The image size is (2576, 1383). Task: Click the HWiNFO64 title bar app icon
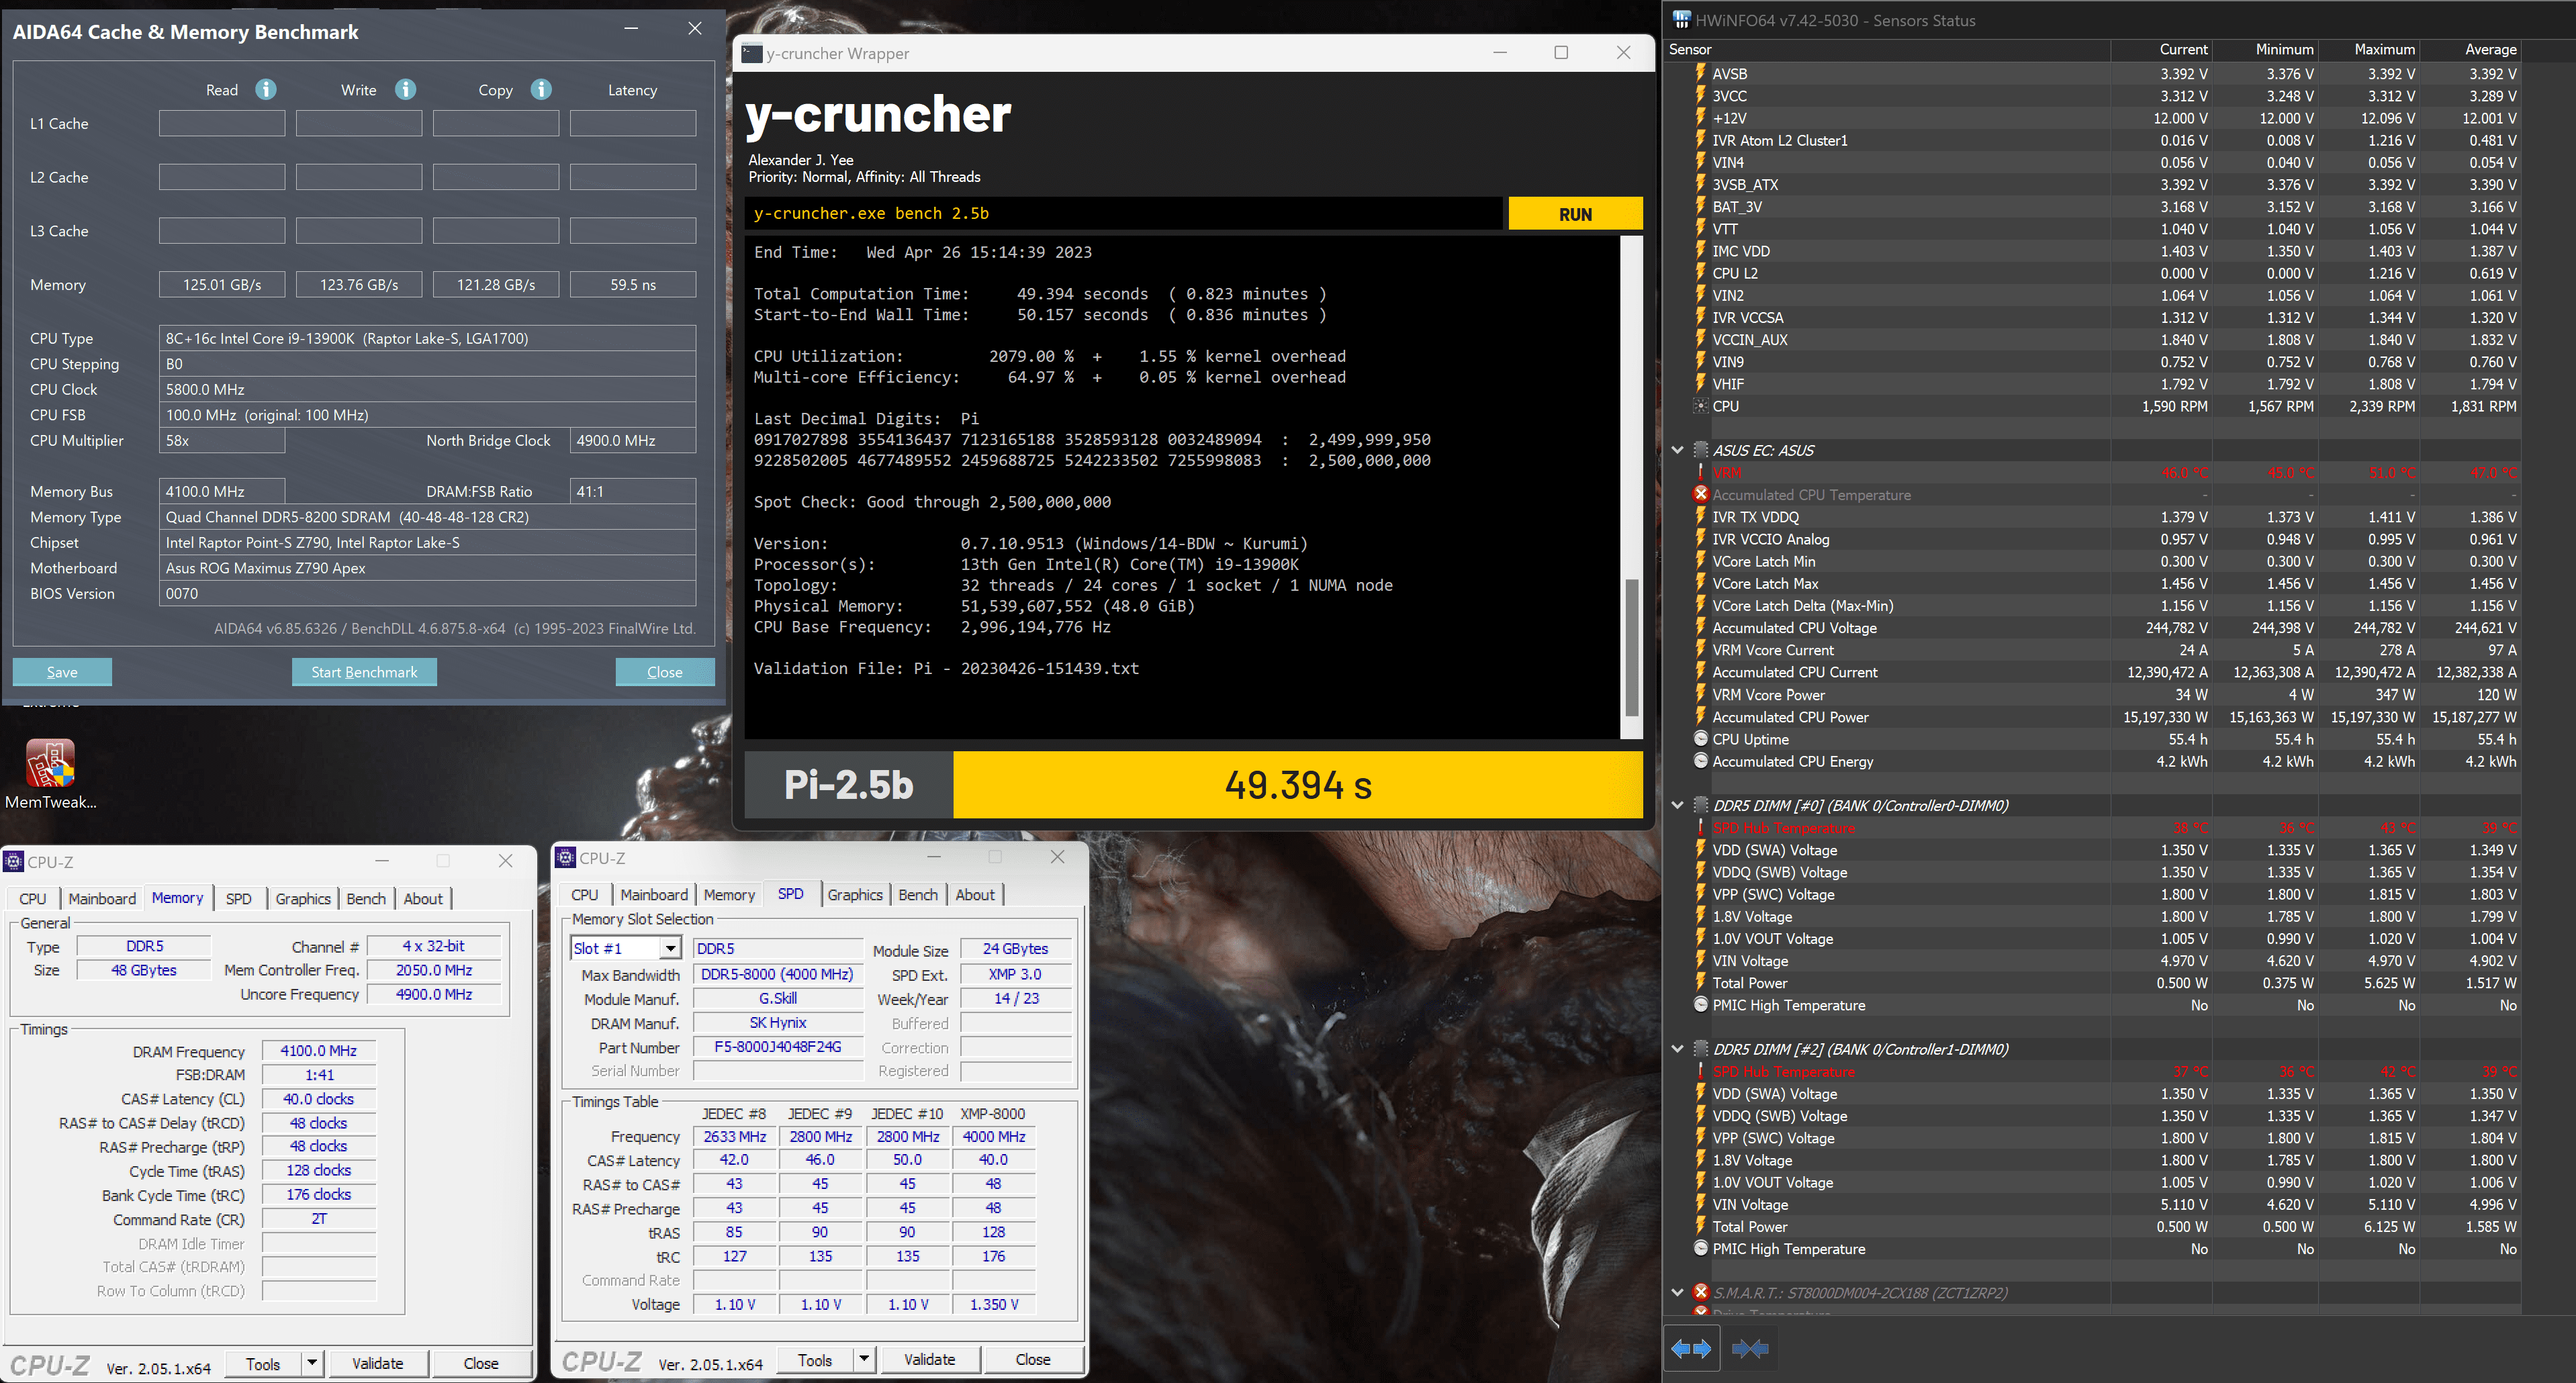point(1681,20)
